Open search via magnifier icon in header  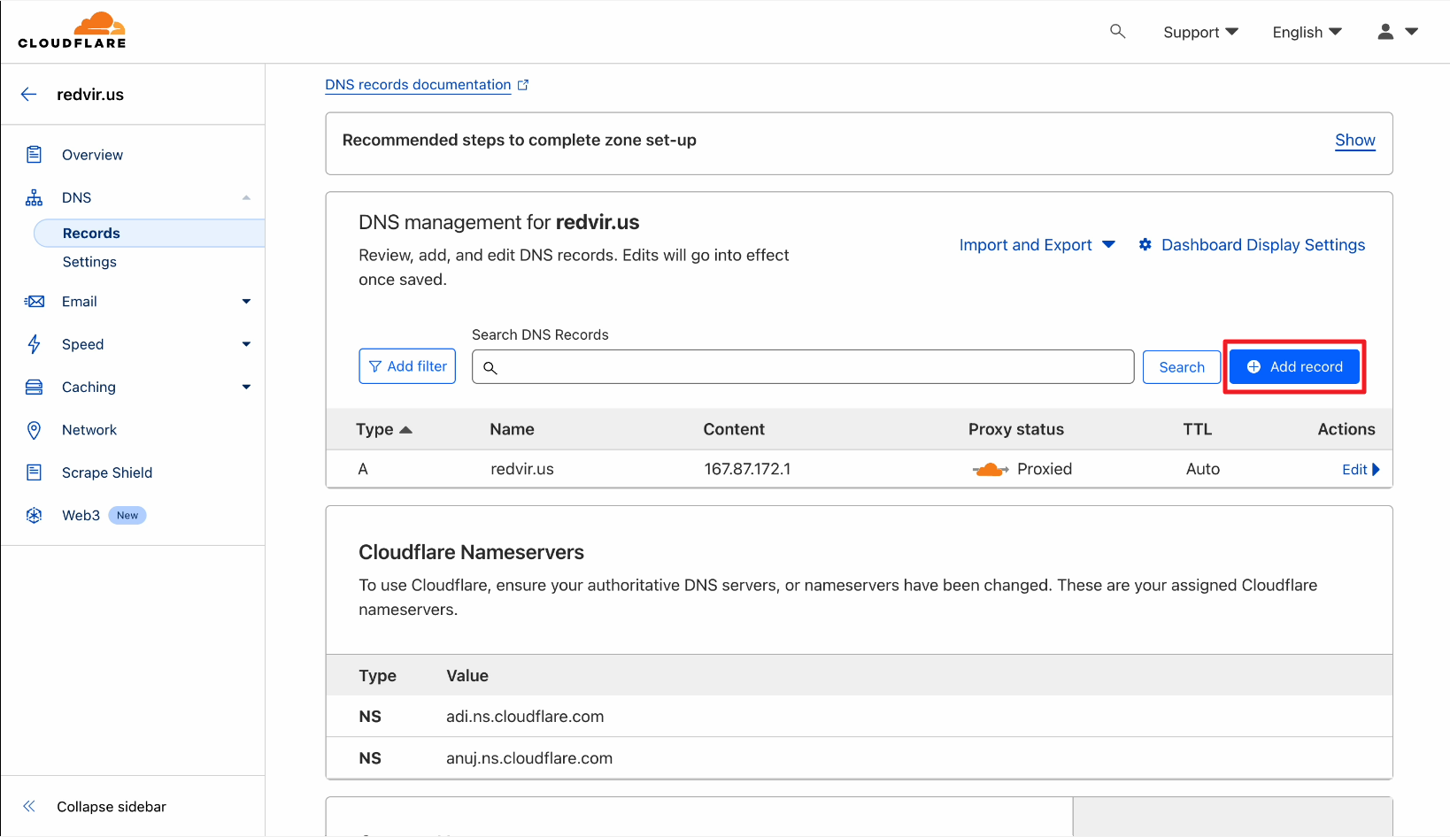click(1117, 32)
